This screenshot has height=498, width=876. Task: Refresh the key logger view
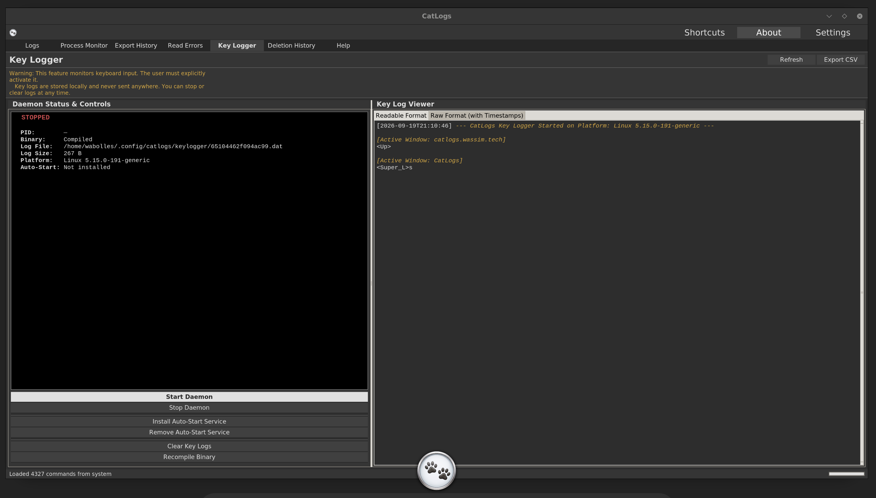pyautogui.click(x=791, y=60)
